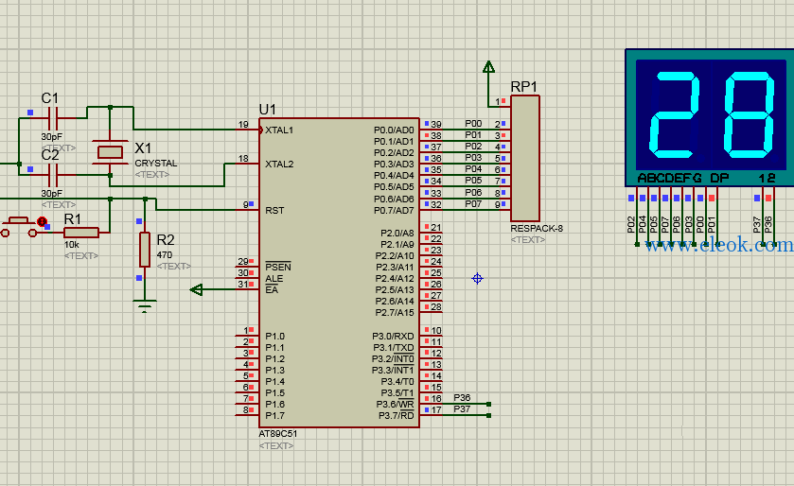Click the P36 wire label
This screenshot has width=794, height=486.
[462, 398]
